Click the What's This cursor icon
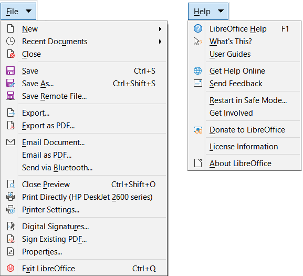Viewport: 303px width, 276px height. pyautogui.click(x=198, y=41)
